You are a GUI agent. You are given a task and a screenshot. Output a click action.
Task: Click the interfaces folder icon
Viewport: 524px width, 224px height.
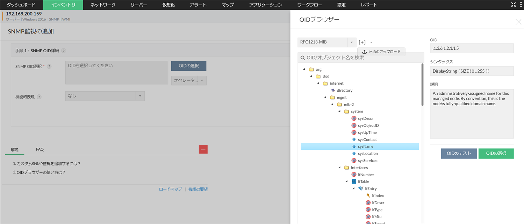(x=346, y=168)
